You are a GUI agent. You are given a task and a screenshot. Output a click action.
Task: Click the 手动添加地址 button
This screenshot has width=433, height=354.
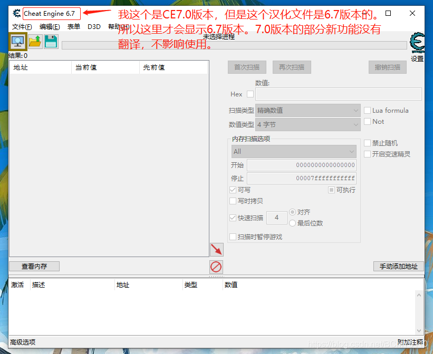point(399,266)
